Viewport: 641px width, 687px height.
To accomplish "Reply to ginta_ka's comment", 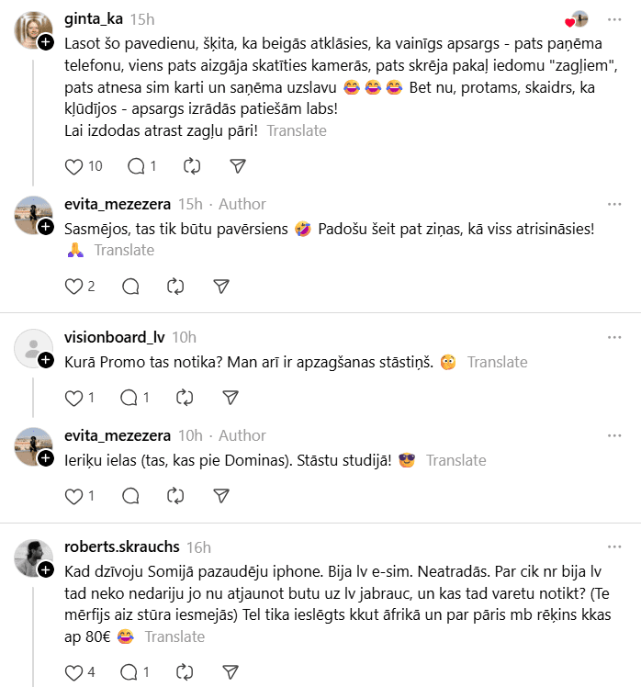I will click(x=137, y=166).
